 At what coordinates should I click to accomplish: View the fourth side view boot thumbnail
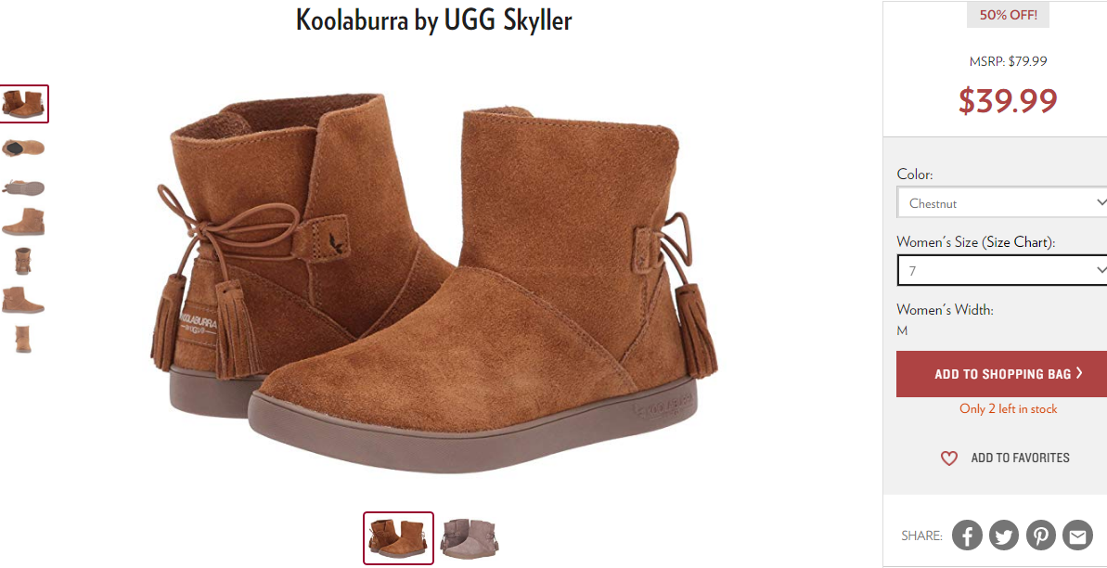point(23,222)
